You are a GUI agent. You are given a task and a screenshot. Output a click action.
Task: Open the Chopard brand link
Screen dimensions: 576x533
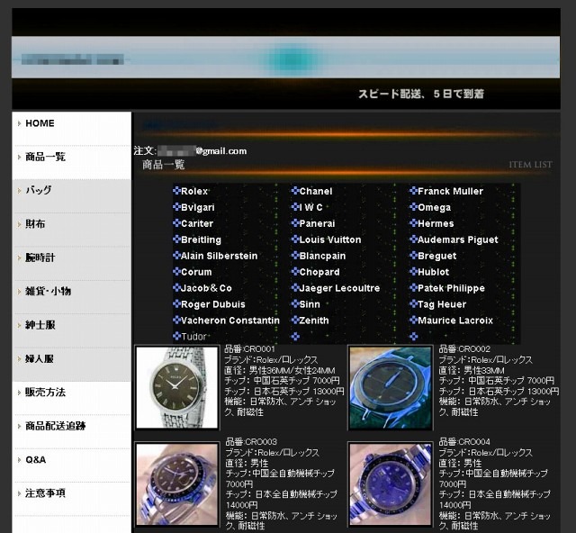pos(319,272)
